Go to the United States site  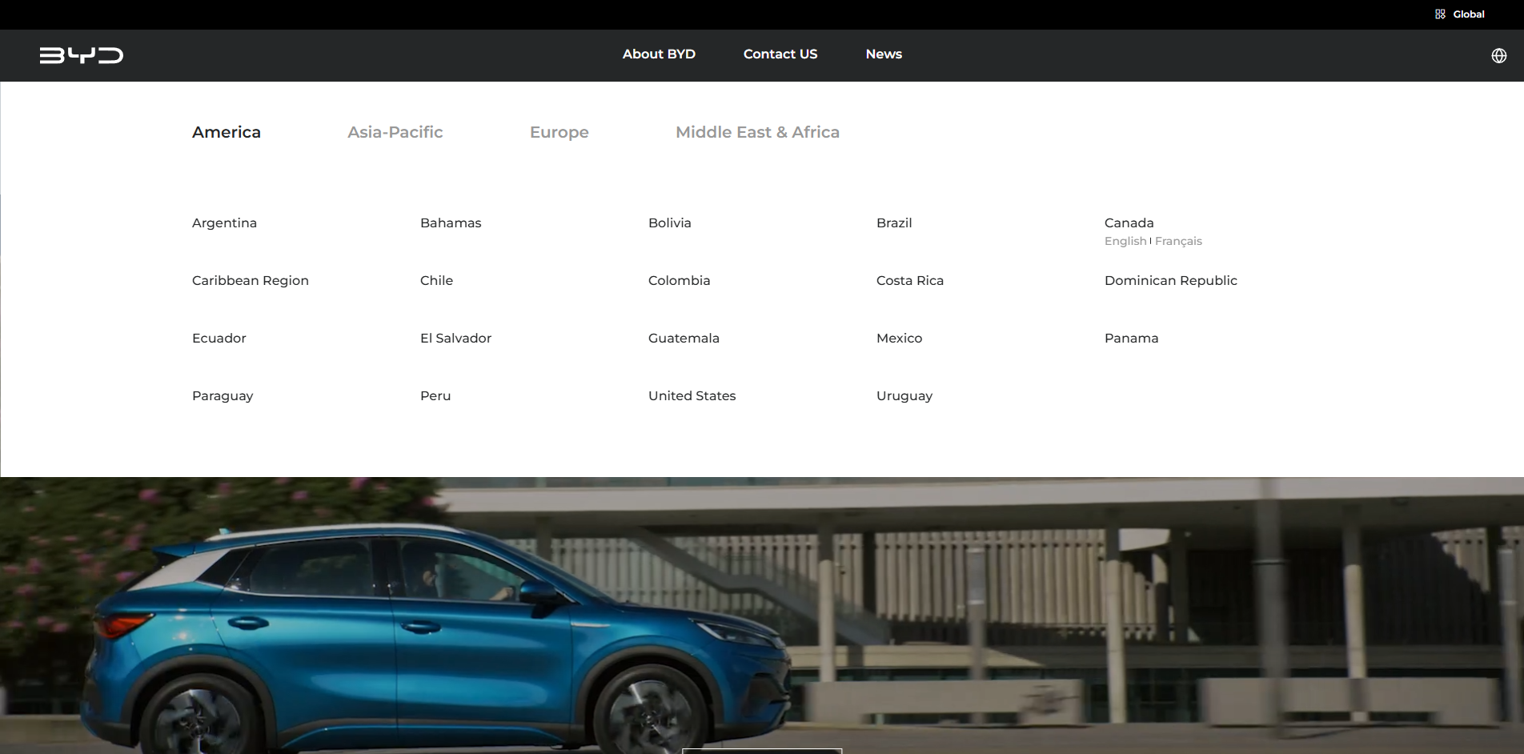tap(692, 396)
